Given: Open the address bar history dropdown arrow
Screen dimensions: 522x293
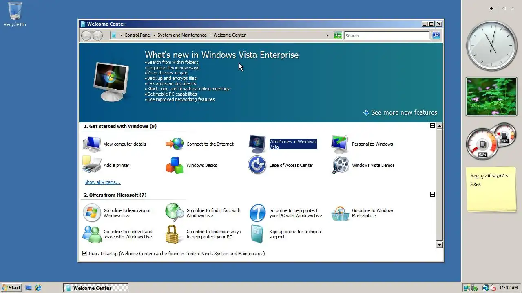Looking at the screenshot, I should [x=327, y=35].
